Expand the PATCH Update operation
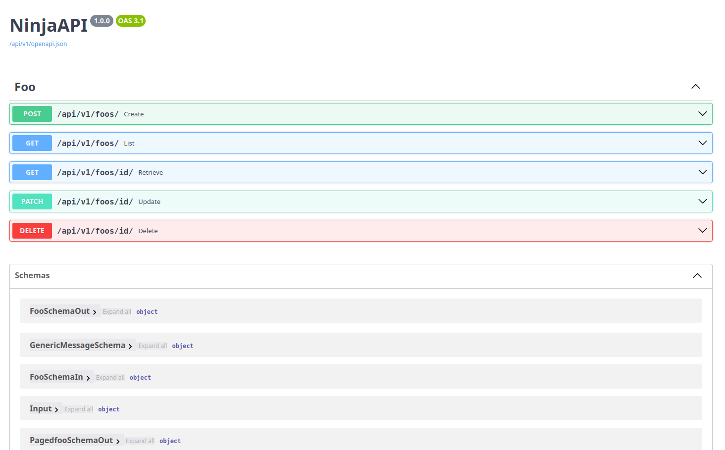This screenshot has height=450, width=725. (x=702, y=201)
